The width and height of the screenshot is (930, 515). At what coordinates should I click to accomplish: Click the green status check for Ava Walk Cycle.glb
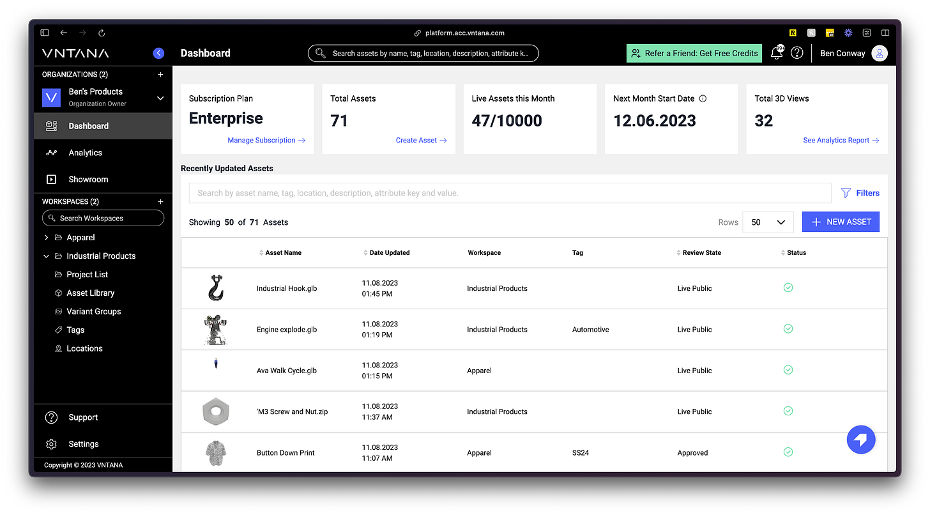[x=788, y=370]
